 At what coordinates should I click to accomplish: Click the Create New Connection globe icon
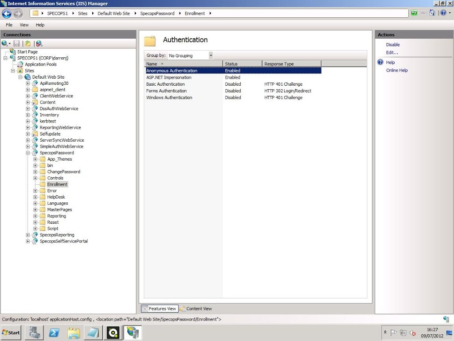[4, 44]
